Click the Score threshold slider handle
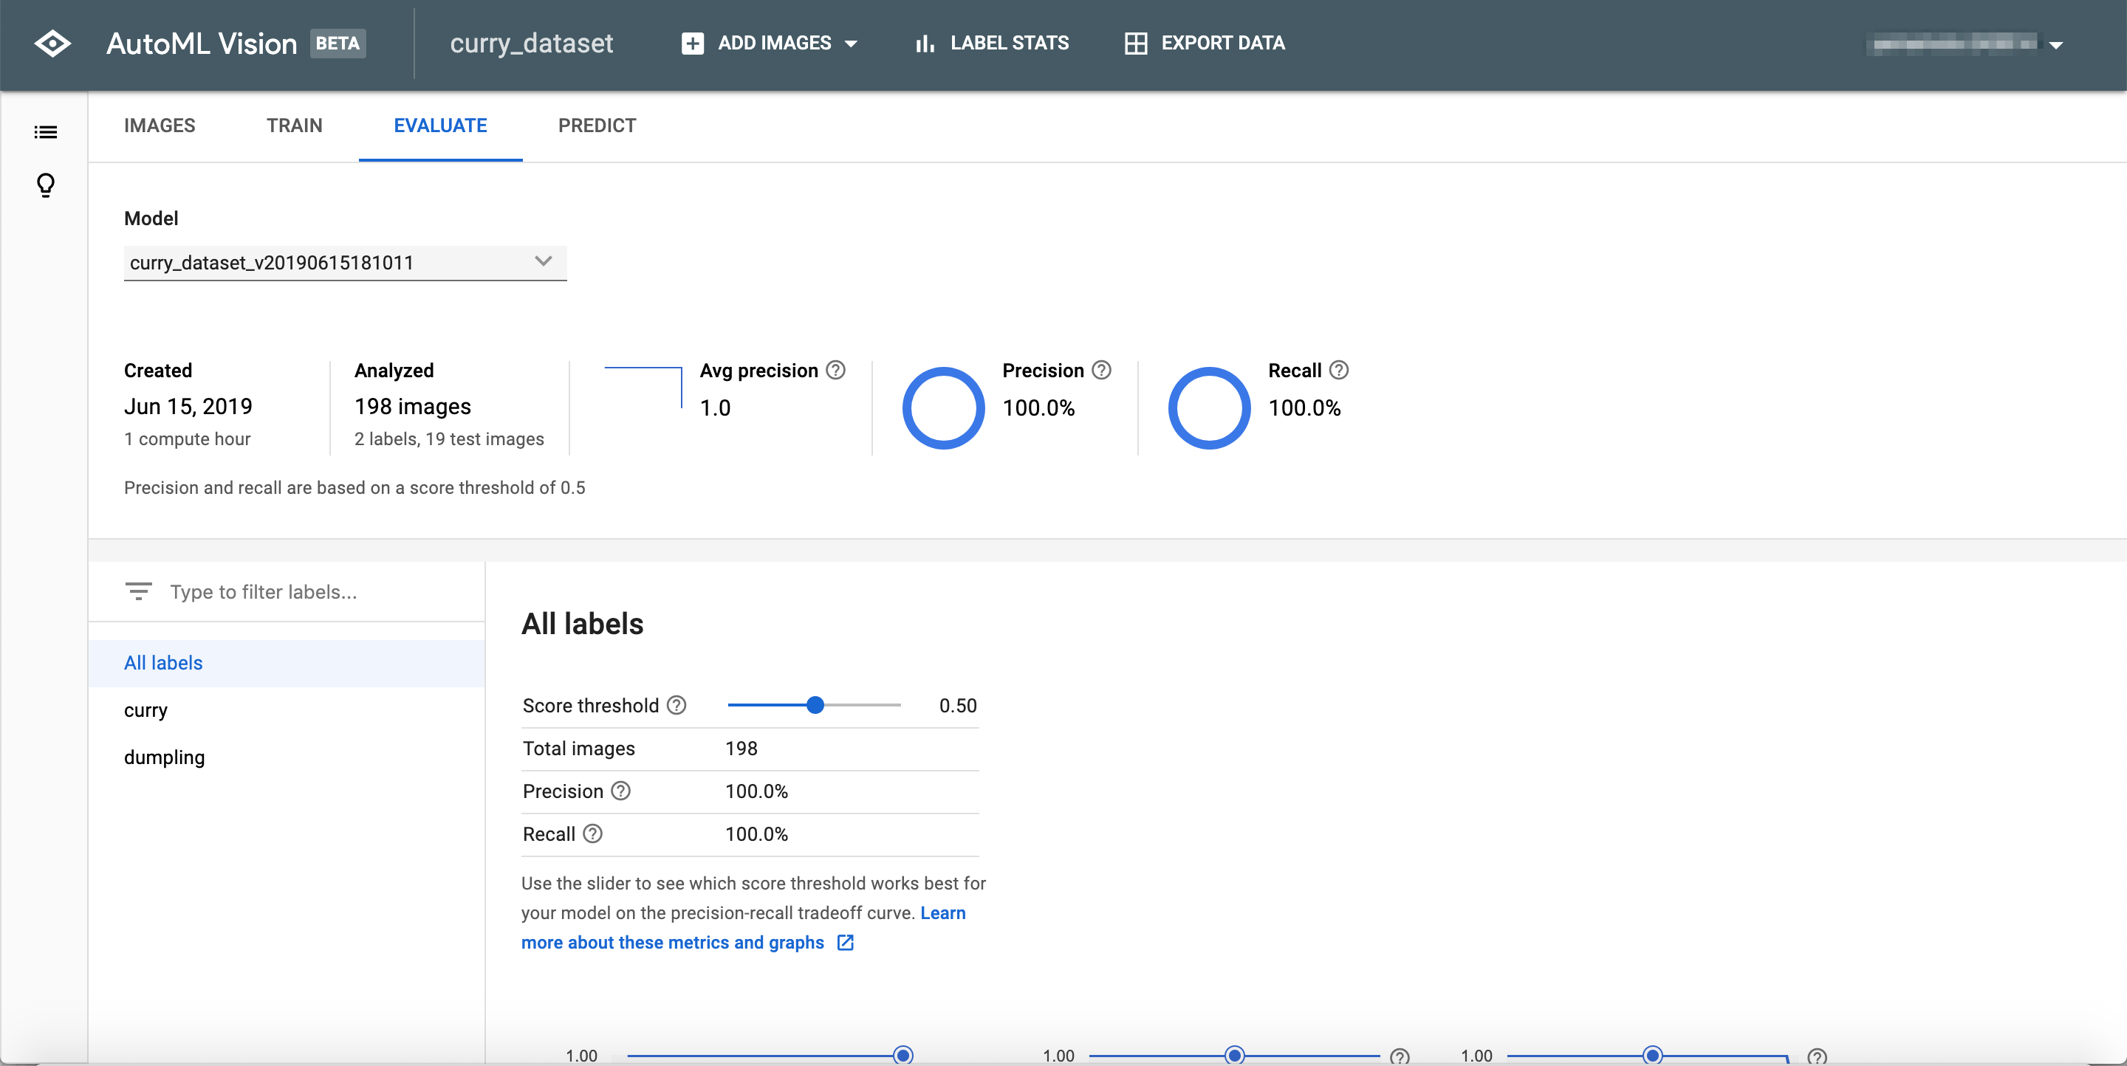 coord(815,704)
